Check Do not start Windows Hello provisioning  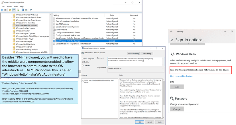pyautogui.click(x=83, y=81)
